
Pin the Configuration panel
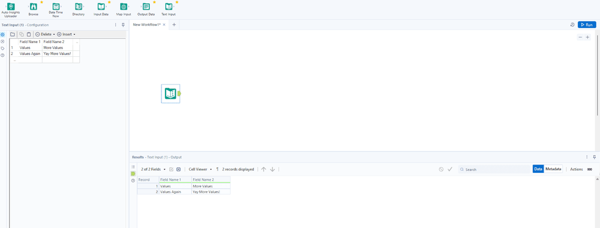coord(123,25)
